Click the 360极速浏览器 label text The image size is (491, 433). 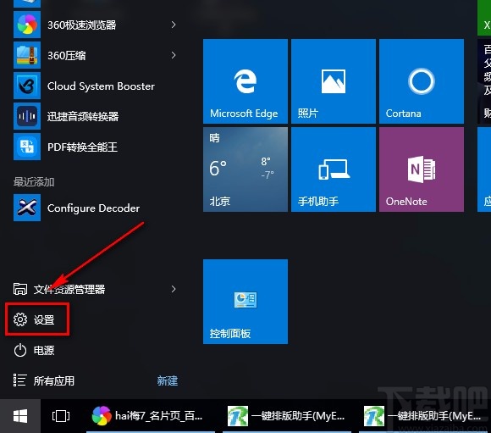pyautogui.click(x=82, y=25)
